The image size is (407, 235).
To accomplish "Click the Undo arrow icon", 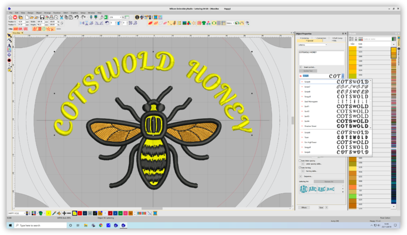I will point(76,17).
